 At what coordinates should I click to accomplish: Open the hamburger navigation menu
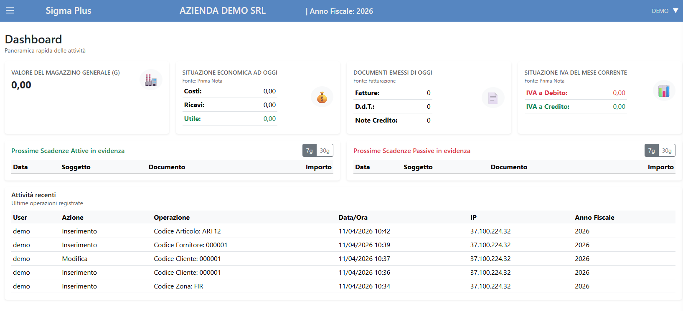[10, 11]
